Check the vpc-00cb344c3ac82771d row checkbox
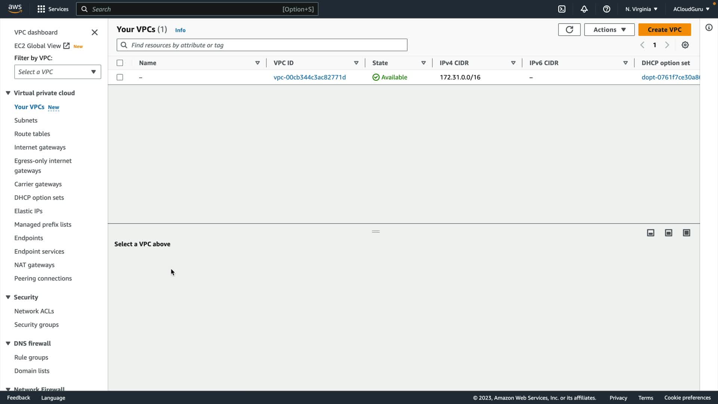The image size is (718, 404). (120, 77)
